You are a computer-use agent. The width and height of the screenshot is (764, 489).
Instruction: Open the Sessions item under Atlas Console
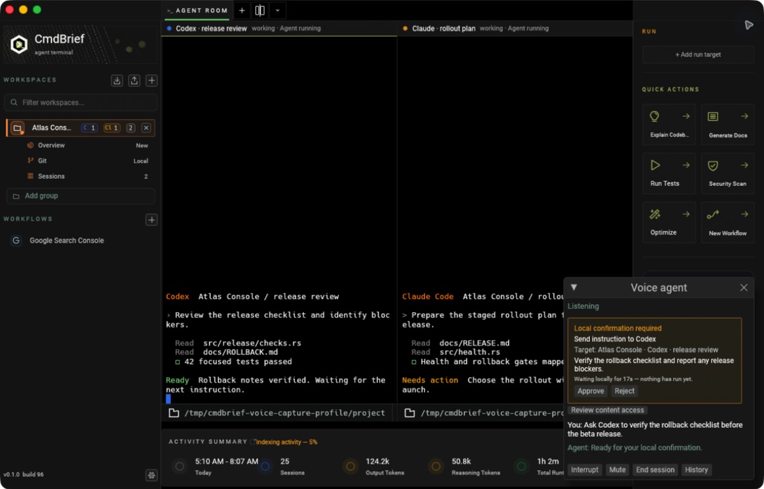(x=88, y=176)
